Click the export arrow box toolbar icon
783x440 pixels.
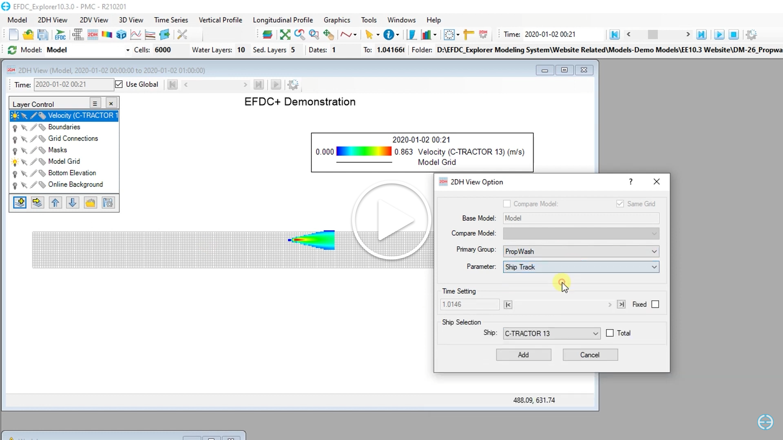pyautogui.click(x=165, y=35)
